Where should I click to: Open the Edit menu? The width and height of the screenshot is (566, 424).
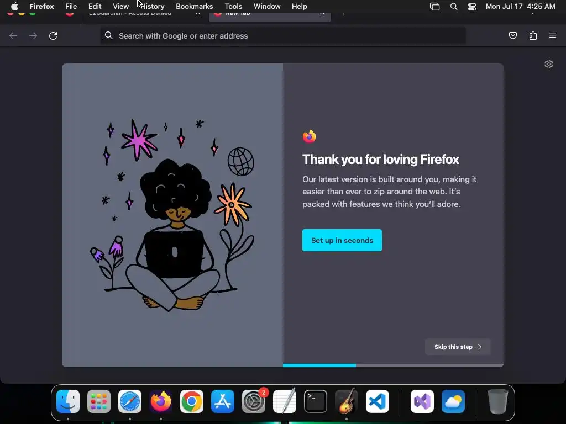coord(95,6)
